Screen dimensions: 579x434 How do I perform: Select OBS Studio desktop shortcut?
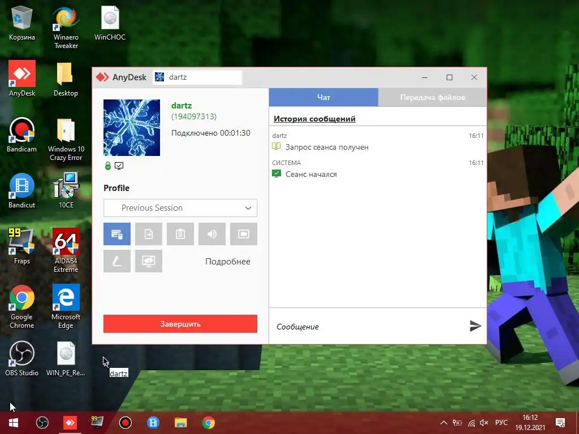coord(22,359)
